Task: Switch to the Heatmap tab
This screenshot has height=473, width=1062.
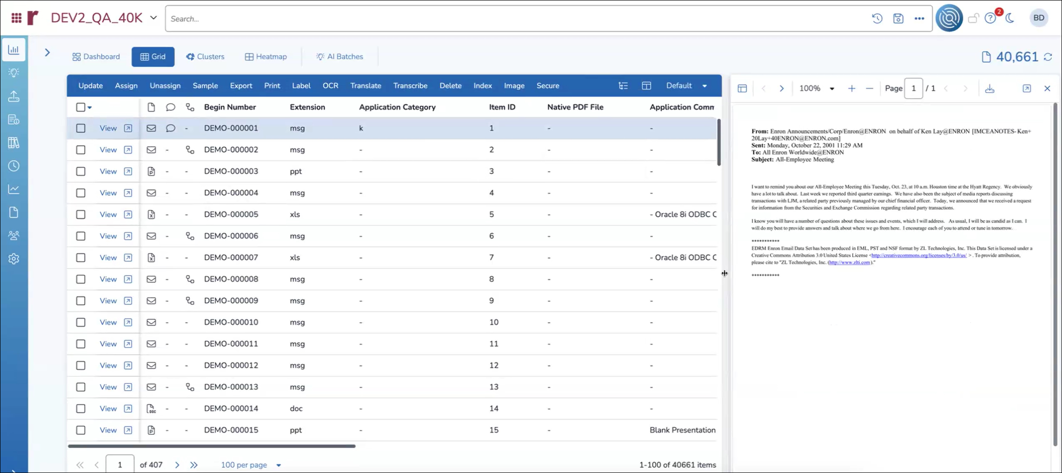Action: click(266, 57)
